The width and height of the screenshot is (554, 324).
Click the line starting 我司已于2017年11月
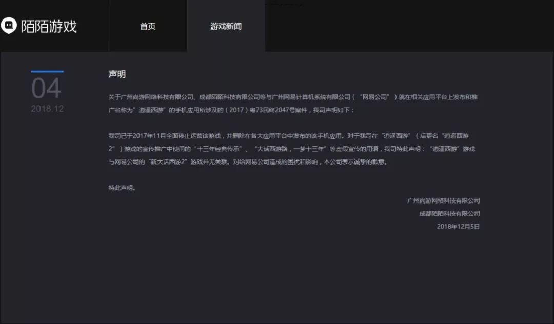[x=288, y=136]
